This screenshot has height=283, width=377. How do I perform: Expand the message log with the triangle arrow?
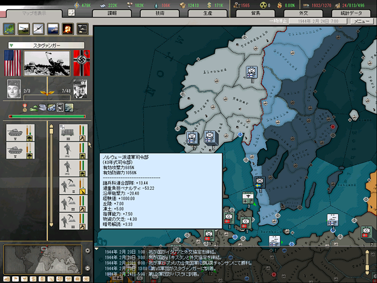tap(97, 249)
